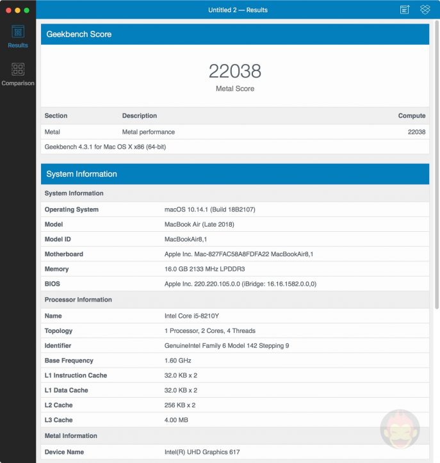Click the Section column header
The image size is (440, 463).
(56, 116)
